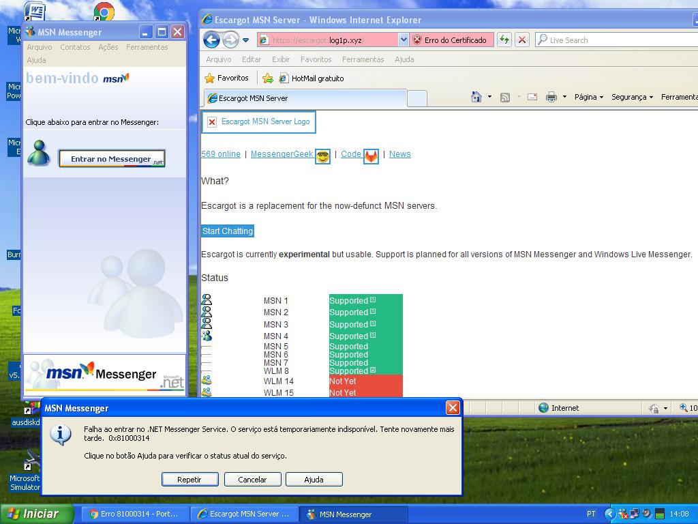This screenshot has height=524, width=698.
Task: Click Cancelar in the error dialog
Action: (252, 480)
